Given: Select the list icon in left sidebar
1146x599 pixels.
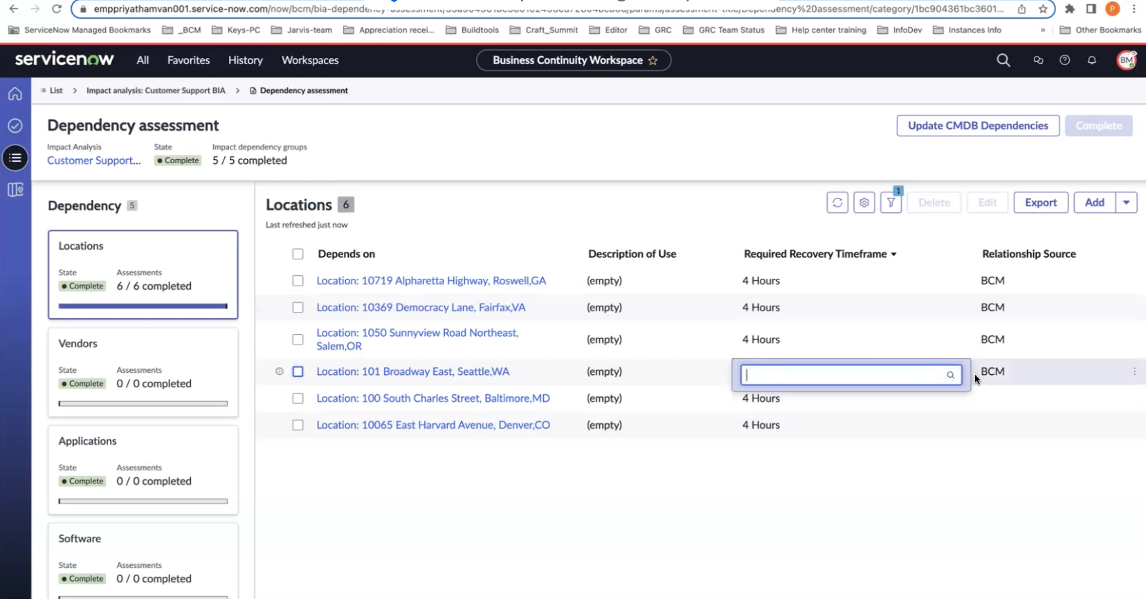Looking at the screenshot, I should pyautogui.click(x=15, y=158).
